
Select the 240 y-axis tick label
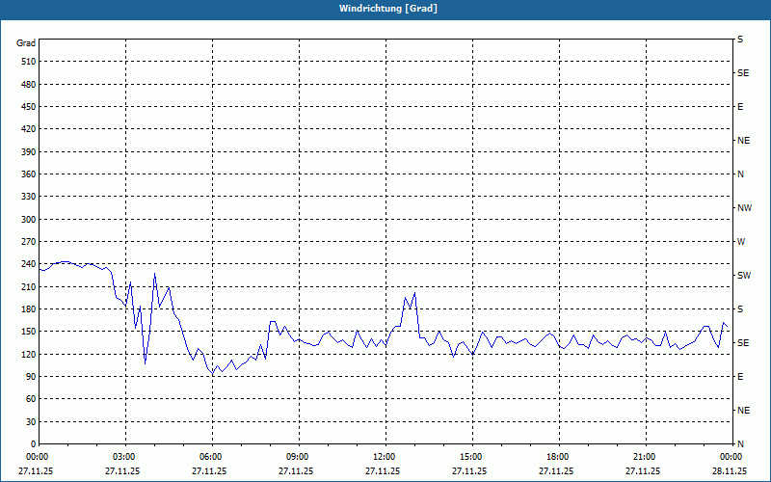(26, 264)
